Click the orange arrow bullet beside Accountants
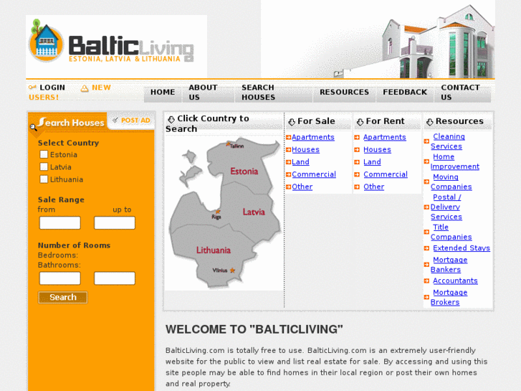Screen dimensions: 521x391 click(x=426, y=281)
